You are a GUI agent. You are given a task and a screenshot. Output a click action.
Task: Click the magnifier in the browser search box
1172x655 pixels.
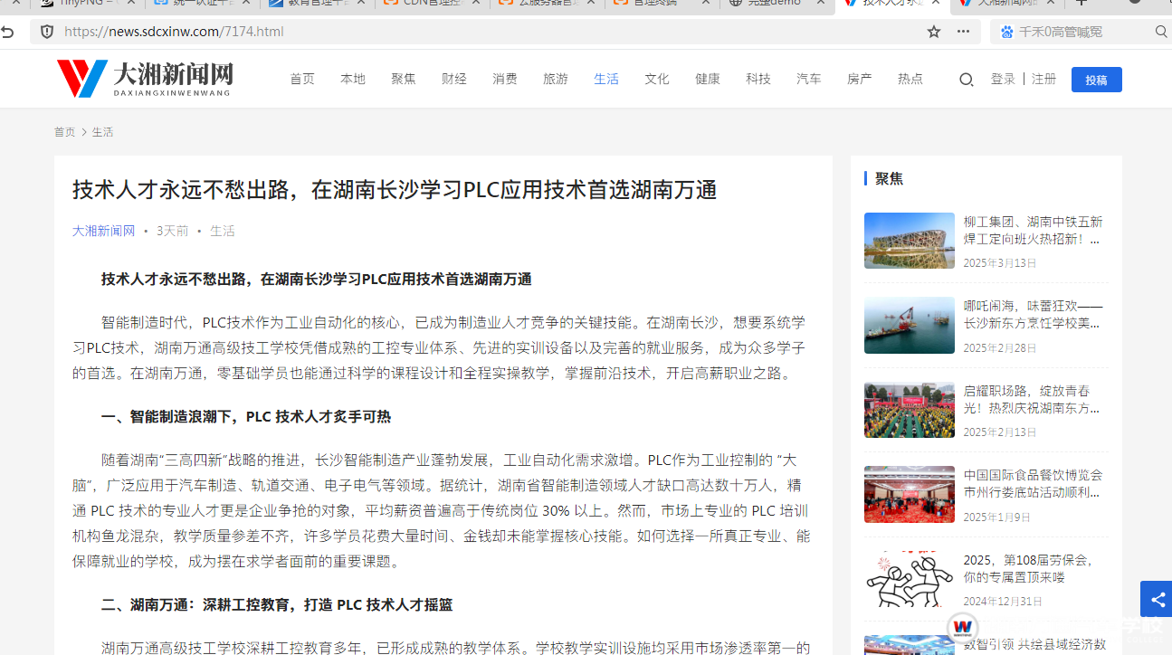[x=1161, y=32]
